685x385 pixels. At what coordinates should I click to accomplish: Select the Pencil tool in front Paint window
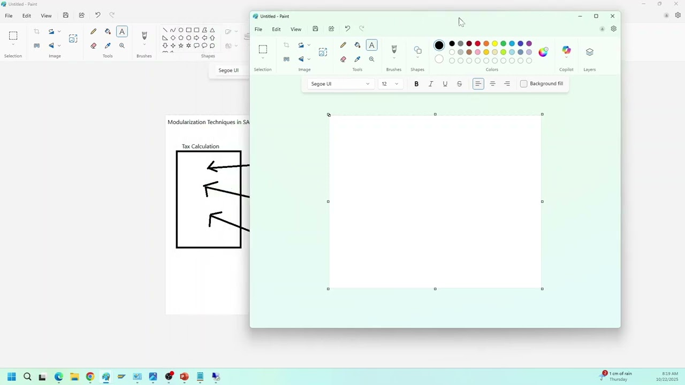click(343, 45)
